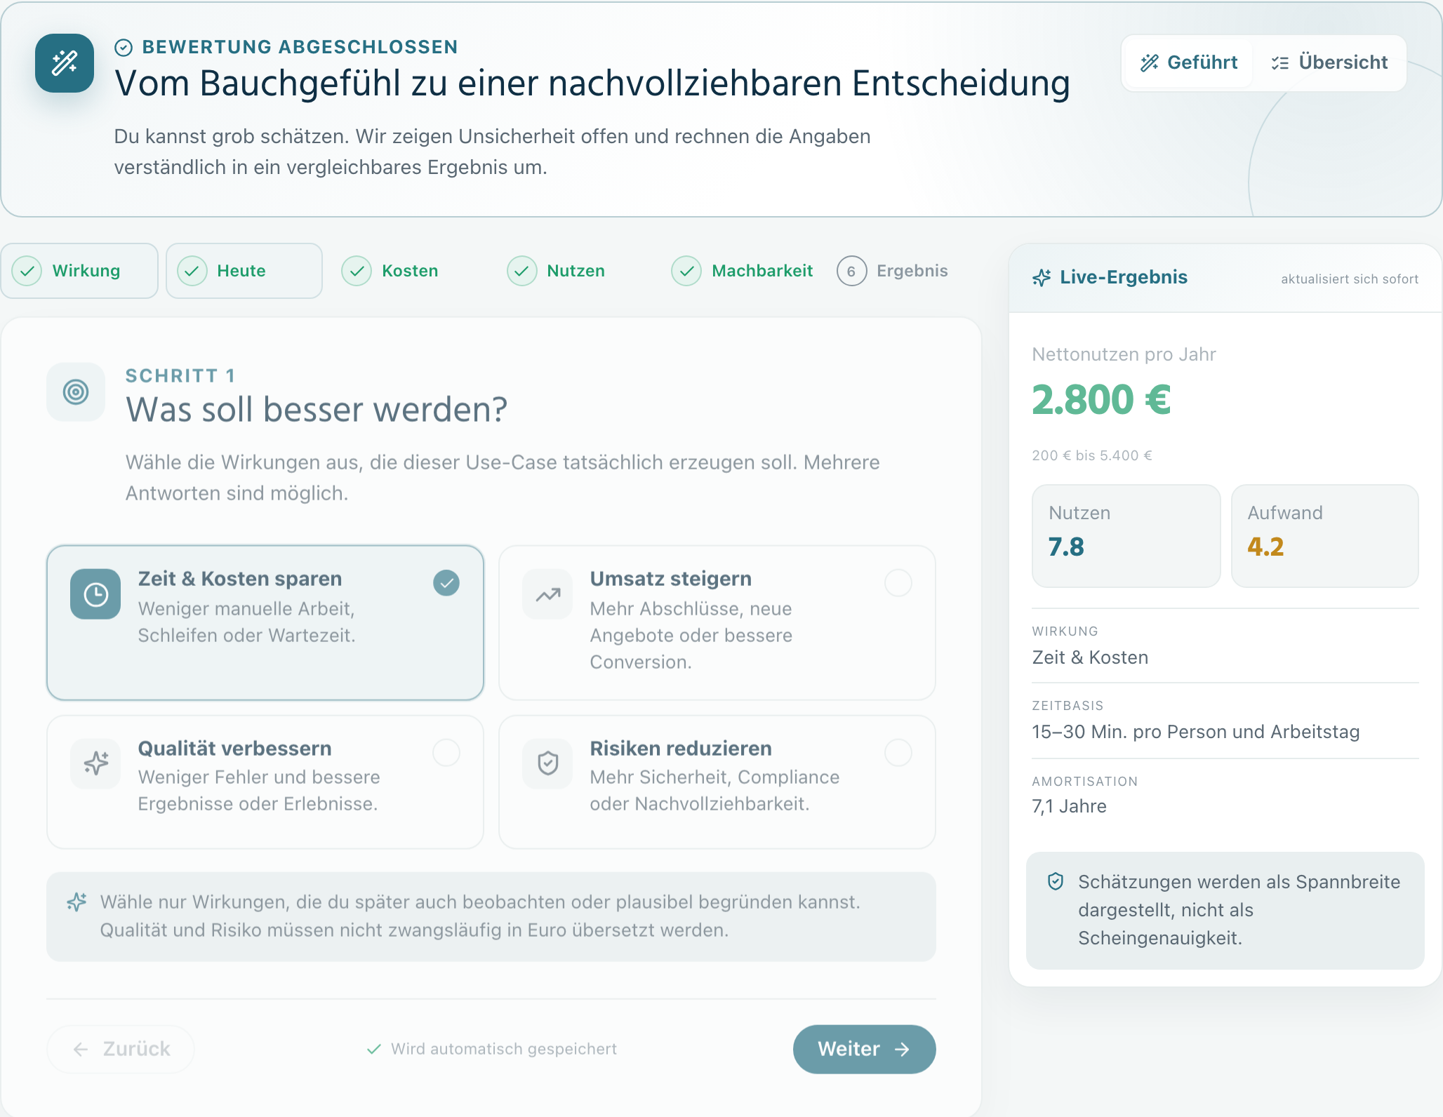This screenshot has height=1117, width=1443.
Task: Click the checklist icon in the Übersicht button
Action: pyautogui.click(x=1280, y=63)
